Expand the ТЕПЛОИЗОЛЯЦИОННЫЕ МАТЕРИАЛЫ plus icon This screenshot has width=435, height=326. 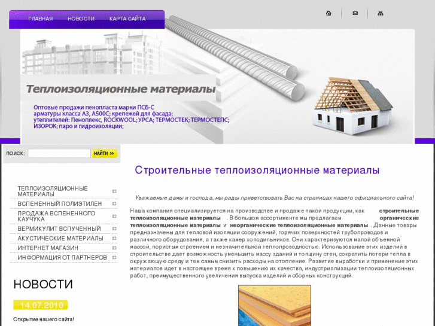click(114, 191)
